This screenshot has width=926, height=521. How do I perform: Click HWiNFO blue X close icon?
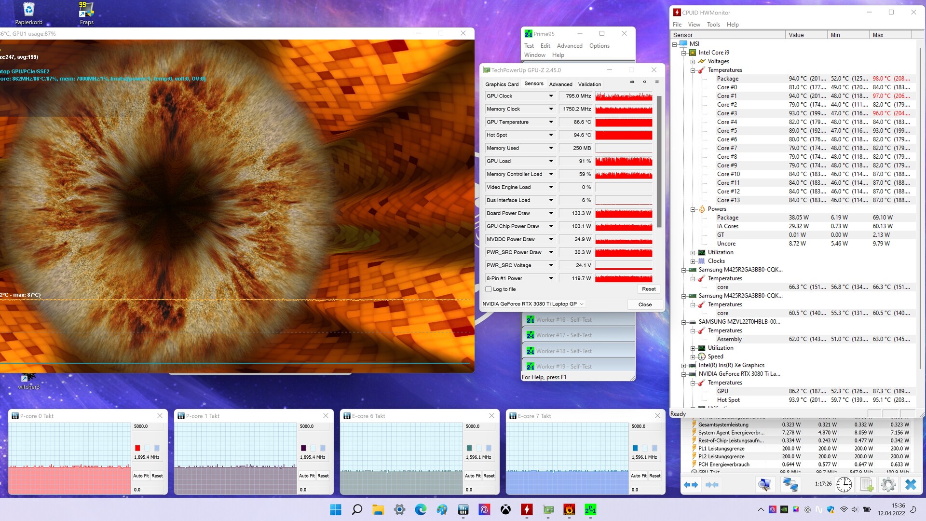[911, 484]
